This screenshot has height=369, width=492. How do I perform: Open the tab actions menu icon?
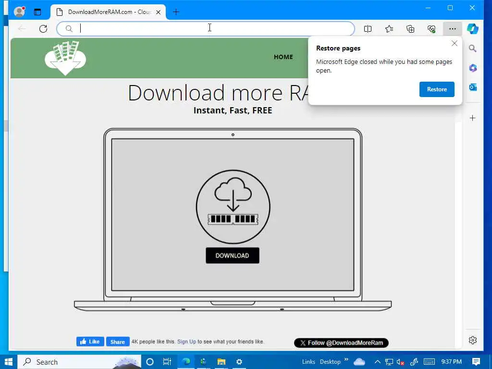[x=37, y=12]
